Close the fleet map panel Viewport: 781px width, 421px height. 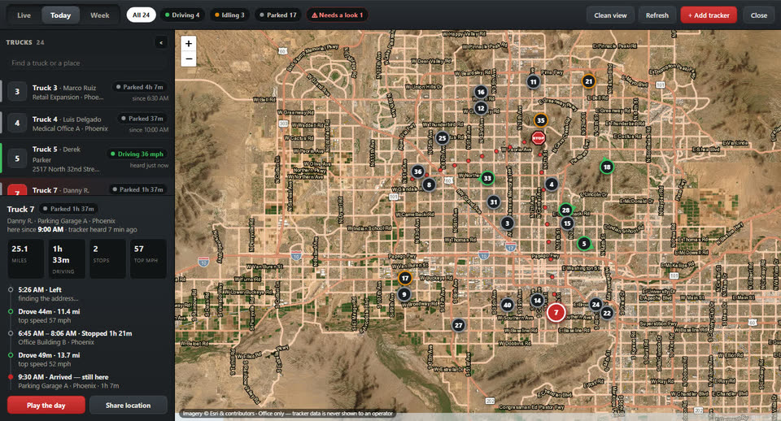coord(758,15)
